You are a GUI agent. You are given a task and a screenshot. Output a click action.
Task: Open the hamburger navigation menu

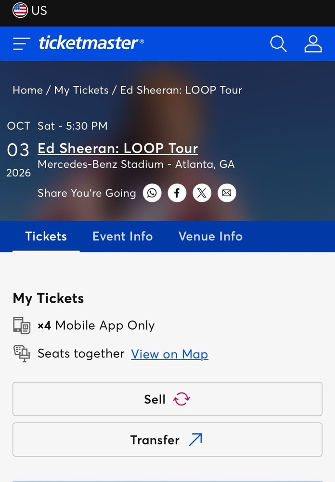pyautogui.click(x=21, y=43)
